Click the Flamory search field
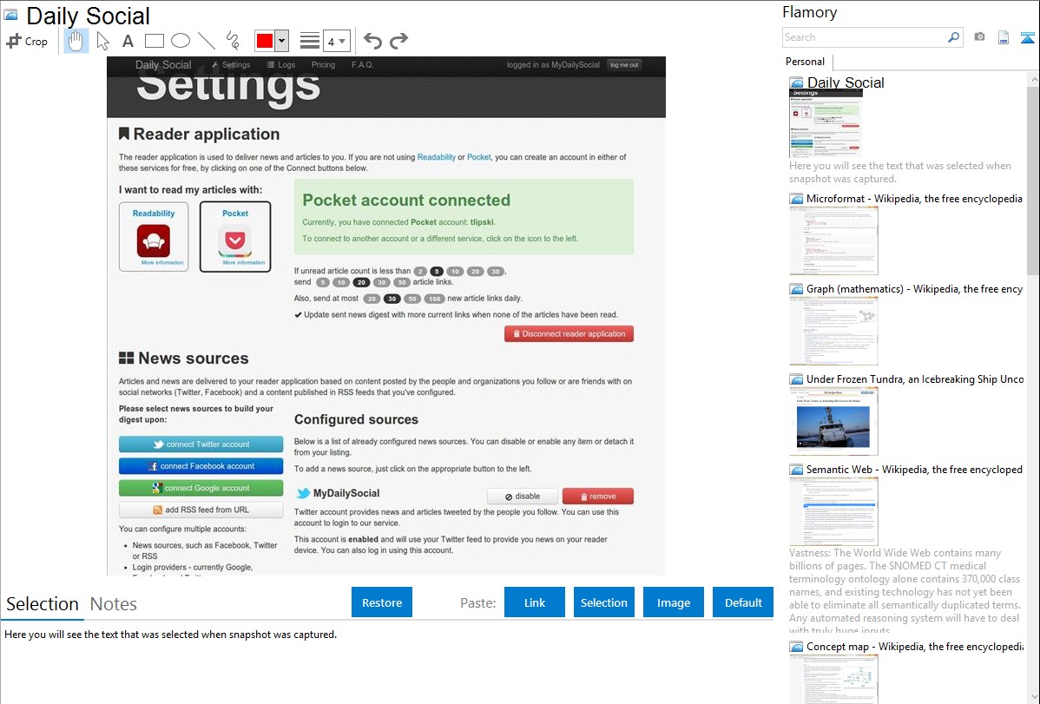This screenshot has height=704, width=1040. coord(865,37)
